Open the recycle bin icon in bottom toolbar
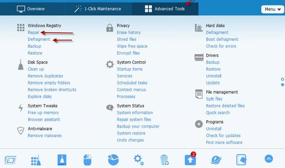Viewport: 285px width, 168px height. pos(164,160)
